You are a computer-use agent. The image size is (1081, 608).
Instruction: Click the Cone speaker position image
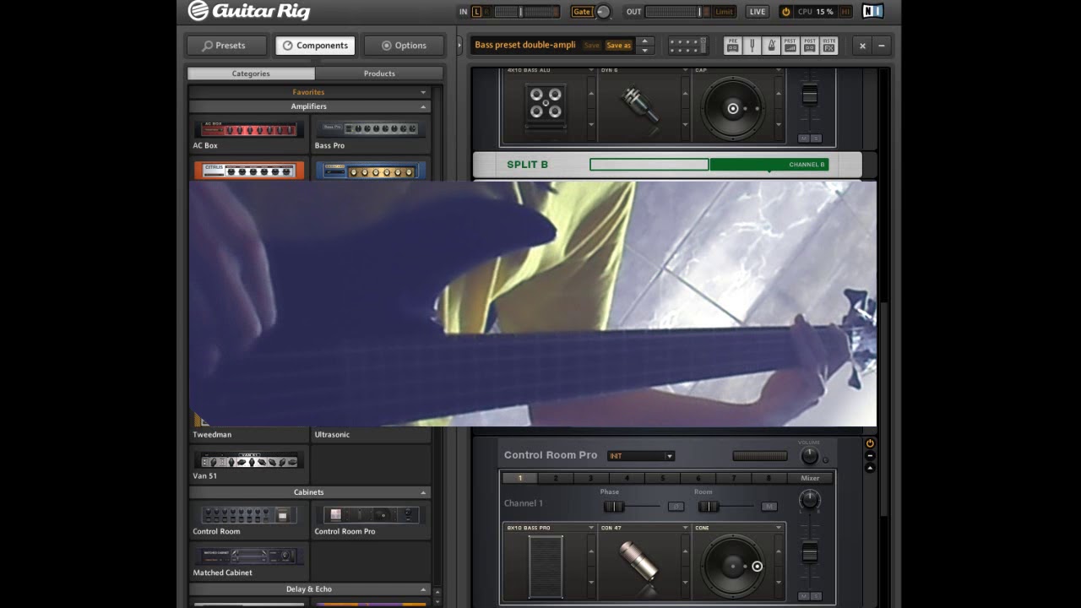[732, 567]
